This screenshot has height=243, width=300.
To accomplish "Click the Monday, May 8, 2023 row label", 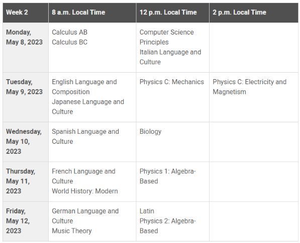I will click(x=24, y=37).
